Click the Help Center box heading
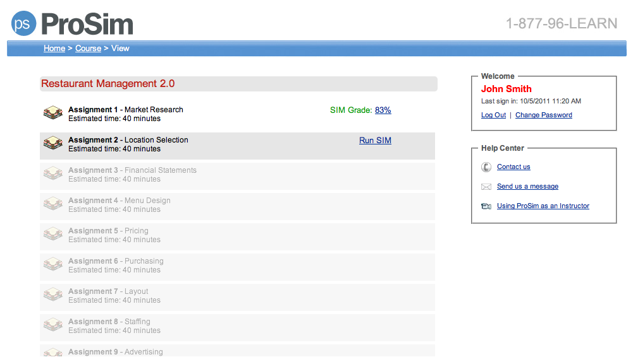The width and height of the screenshot is (633, 357). pos(503,148)
